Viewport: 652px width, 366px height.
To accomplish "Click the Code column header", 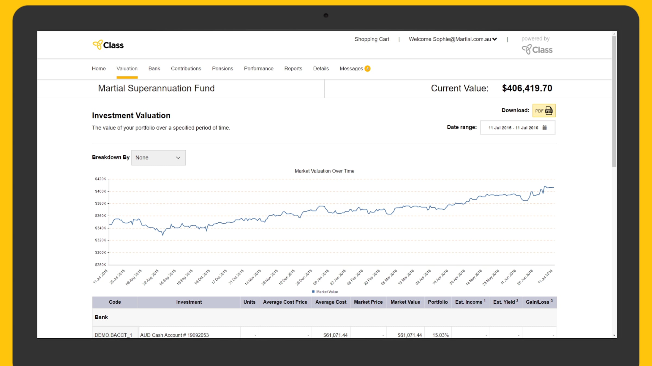I will [x=115, y=302].
